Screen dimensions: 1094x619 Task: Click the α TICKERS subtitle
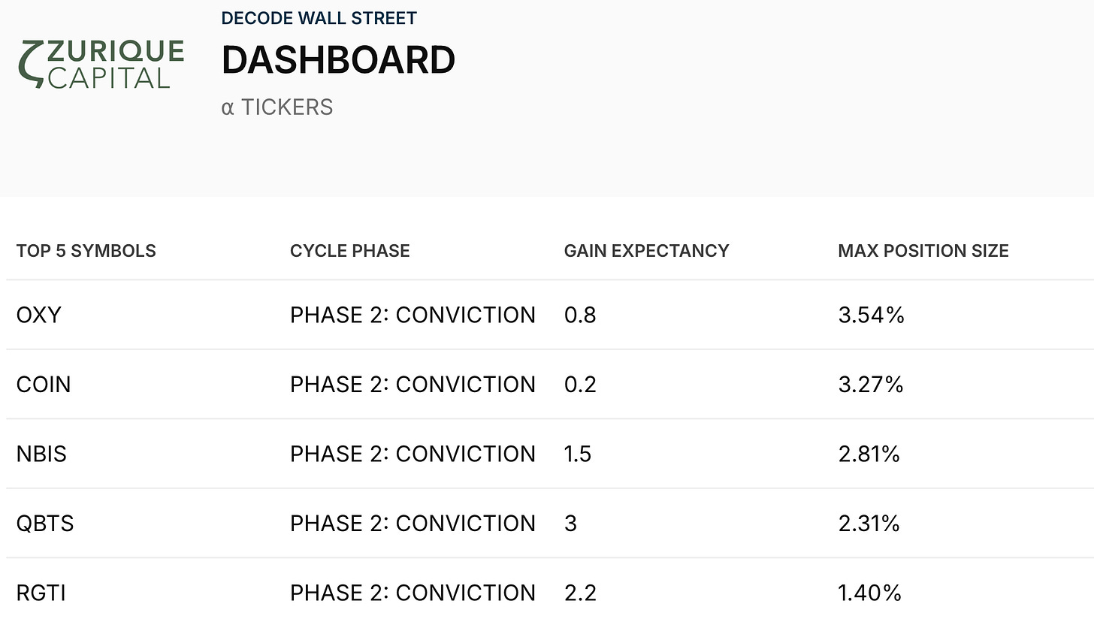click(277, 107)
